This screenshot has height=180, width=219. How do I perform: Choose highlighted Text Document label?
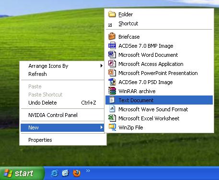[x=136, y=100]
